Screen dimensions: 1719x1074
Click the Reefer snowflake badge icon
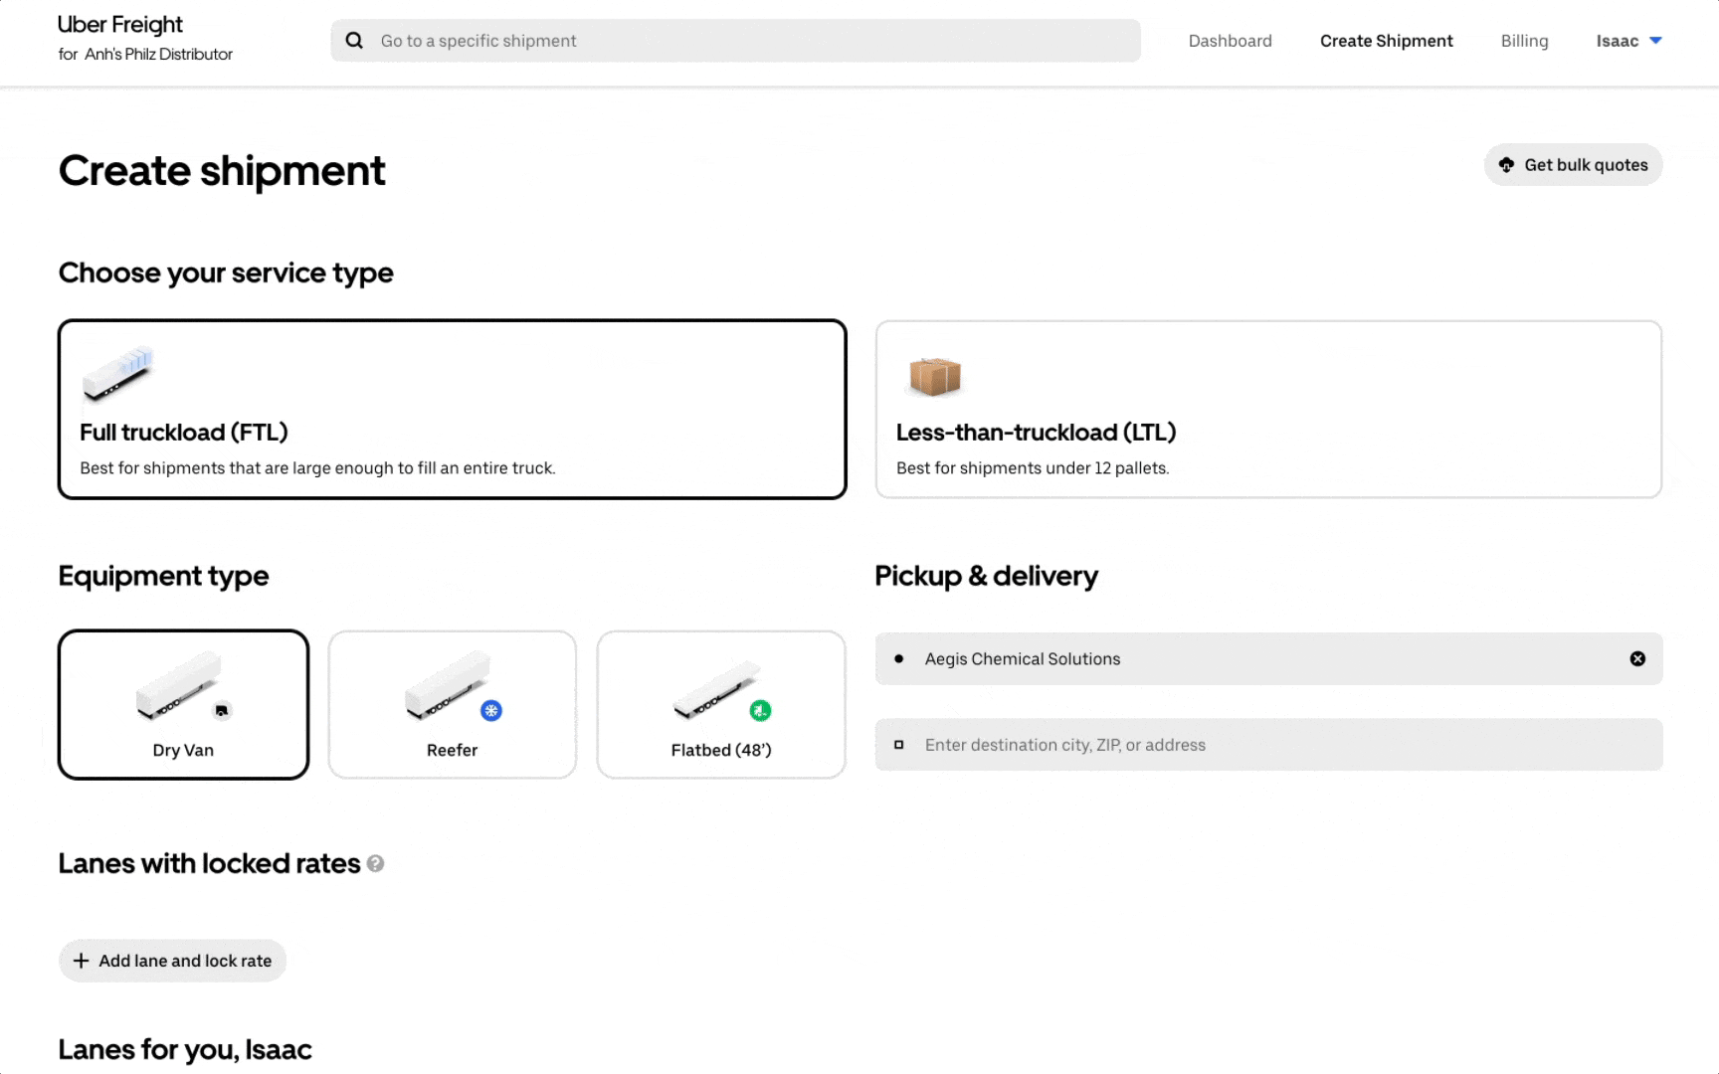(491, 710)
